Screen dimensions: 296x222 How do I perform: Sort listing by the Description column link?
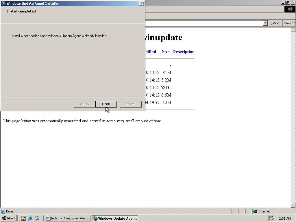(183, 52)
